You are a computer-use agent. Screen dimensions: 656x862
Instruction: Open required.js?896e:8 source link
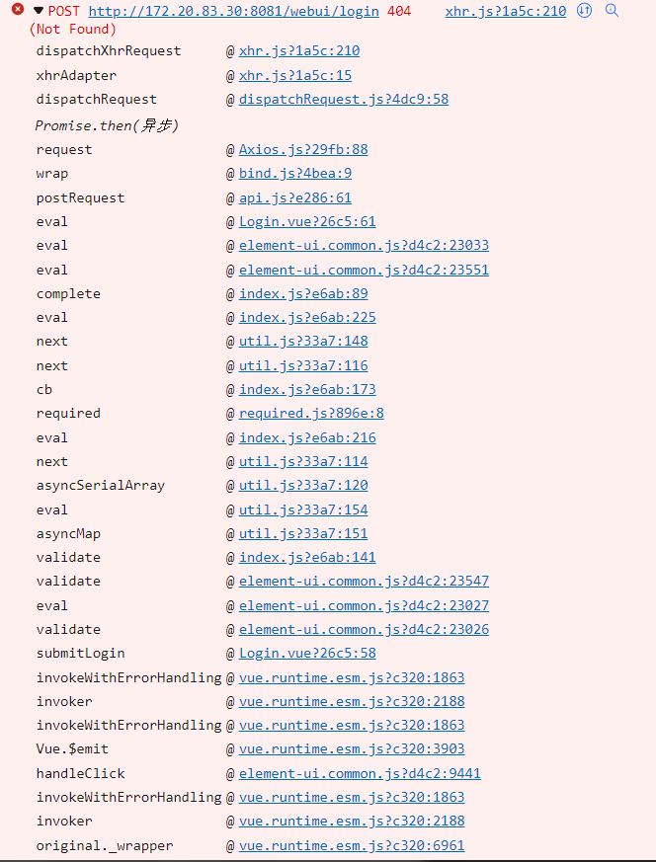click(310, 413)
